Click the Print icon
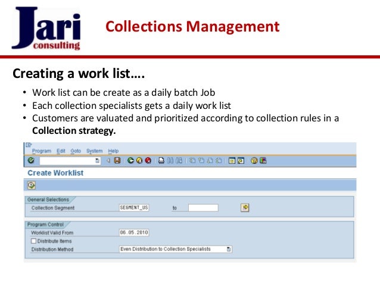The height and width of the screenshot is (285, 380). click(161, 160)
